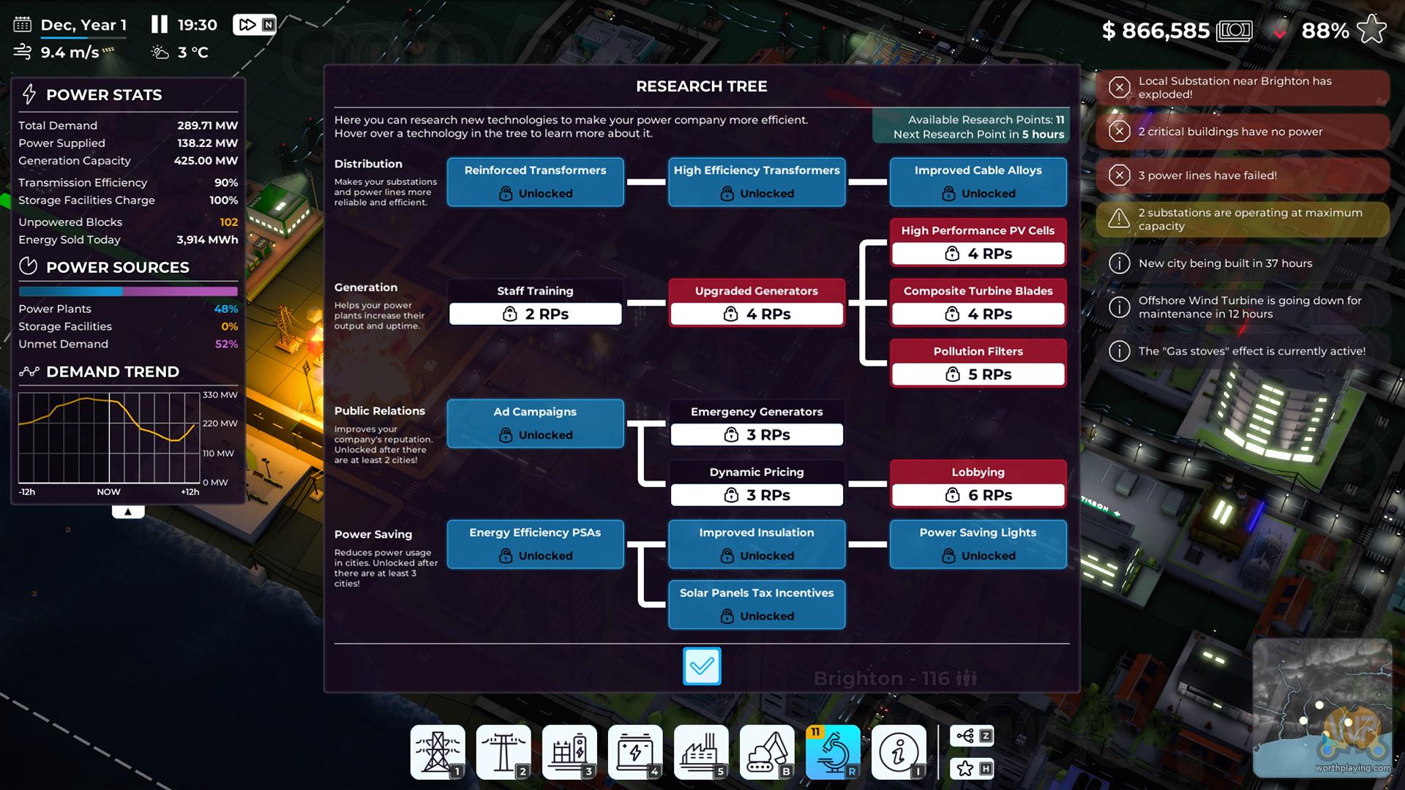This screenshot has width=1405, height=790.
Task: Research Staff Training for 2 RPs
Action: click(x=535, y=314)
